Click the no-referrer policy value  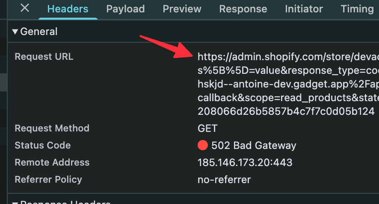[x=224, y=180]
